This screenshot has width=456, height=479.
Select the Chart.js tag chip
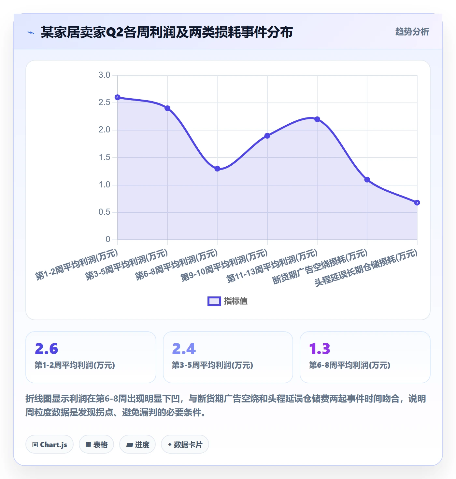click(50, 444)
